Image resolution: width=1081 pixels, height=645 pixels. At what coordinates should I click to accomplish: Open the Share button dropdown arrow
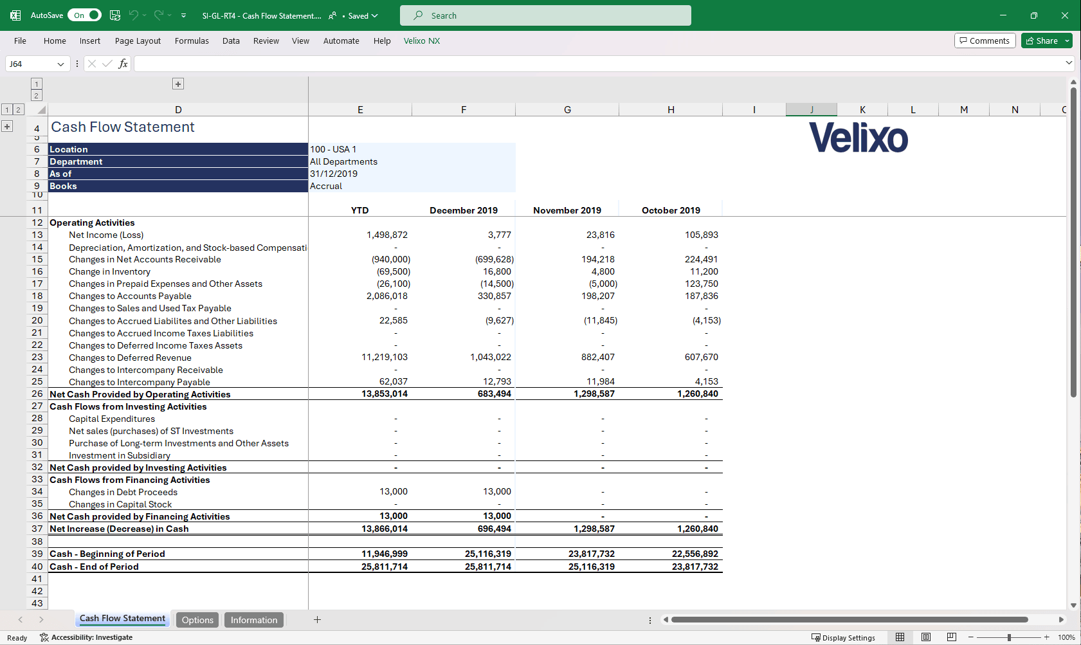tap(1067, 41)
